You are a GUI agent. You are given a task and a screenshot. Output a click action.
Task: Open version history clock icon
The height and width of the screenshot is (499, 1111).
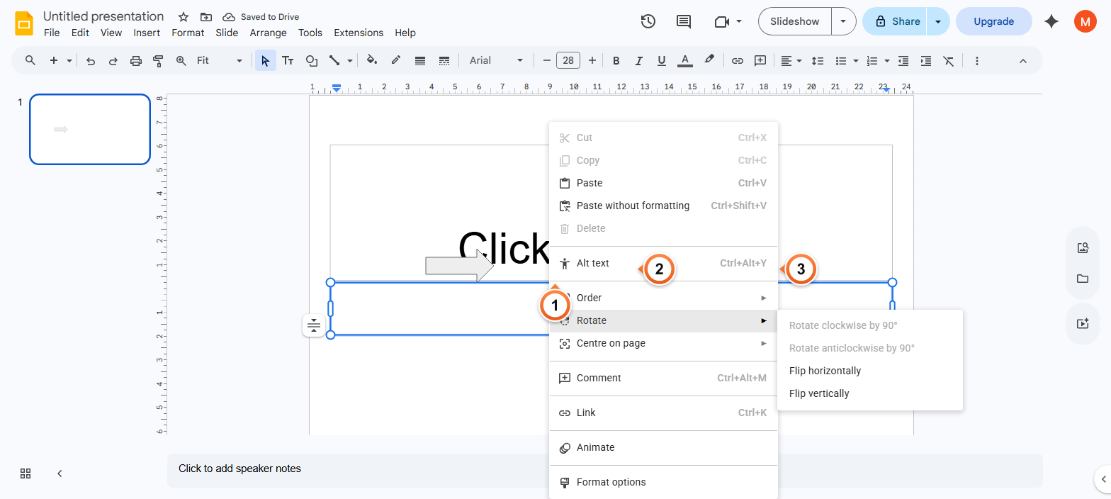click(648, 21)
